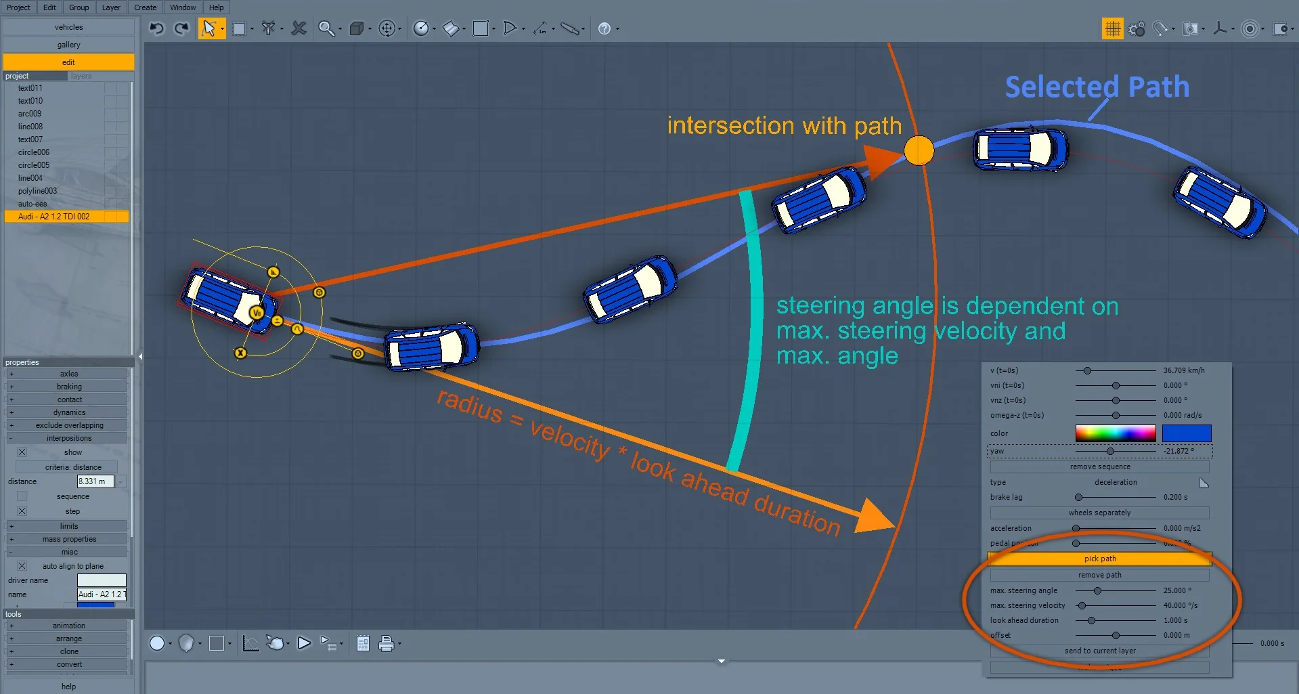Click the remove sequence button
Screen dimensions: 1299x694
pos(1099,467)
